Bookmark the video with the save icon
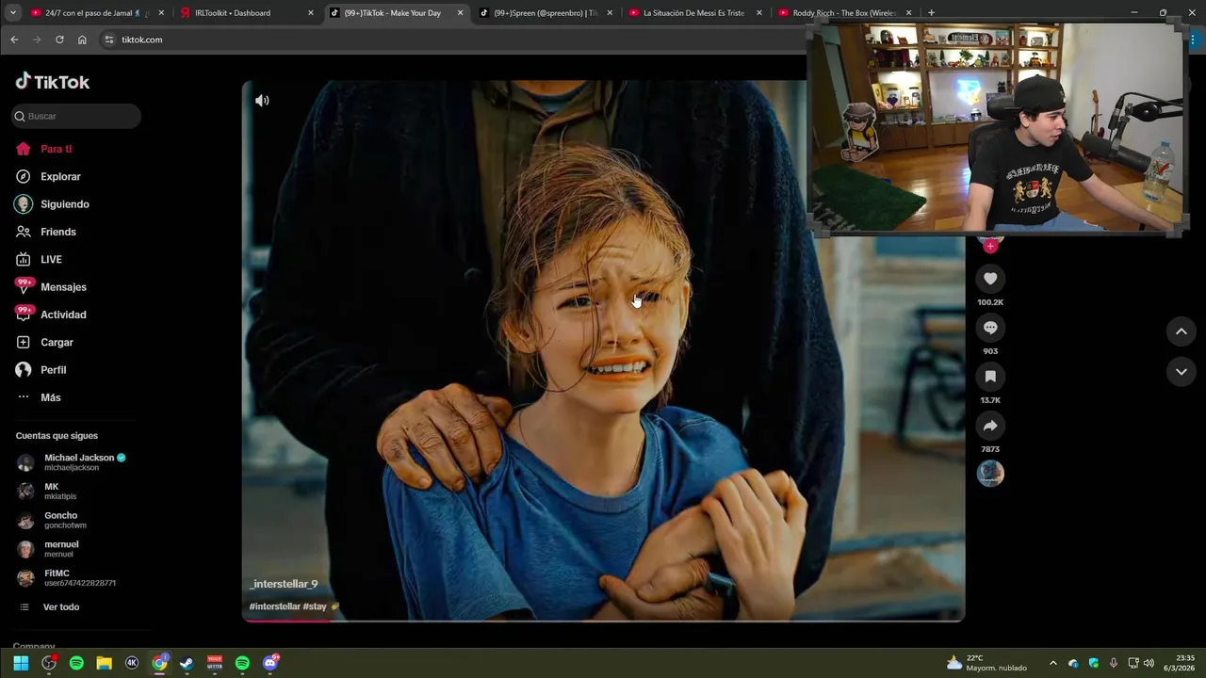The width and height of the screenshot is (1206, 678). point(990,377)
